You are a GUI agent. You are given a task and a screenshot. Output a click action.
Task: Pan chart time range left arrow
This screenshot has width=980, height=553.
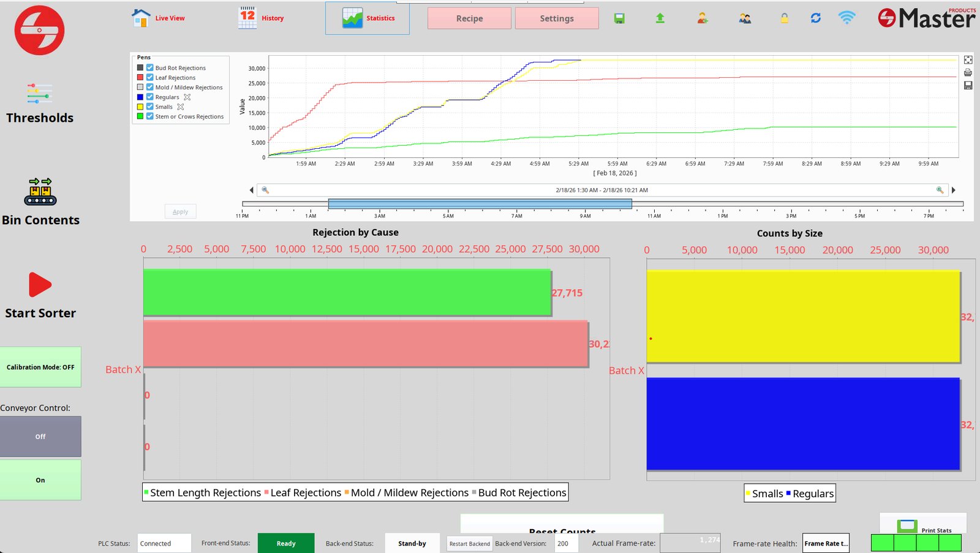point(251,190)
